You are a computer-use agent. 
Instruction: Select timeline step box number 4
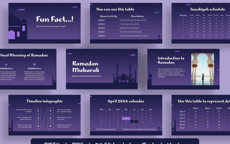[51, 111]
